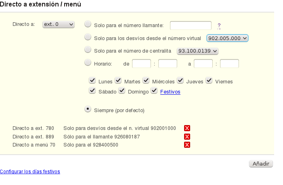Click the question mark help icon
This screenshot has width=283, height=185.
219,26
